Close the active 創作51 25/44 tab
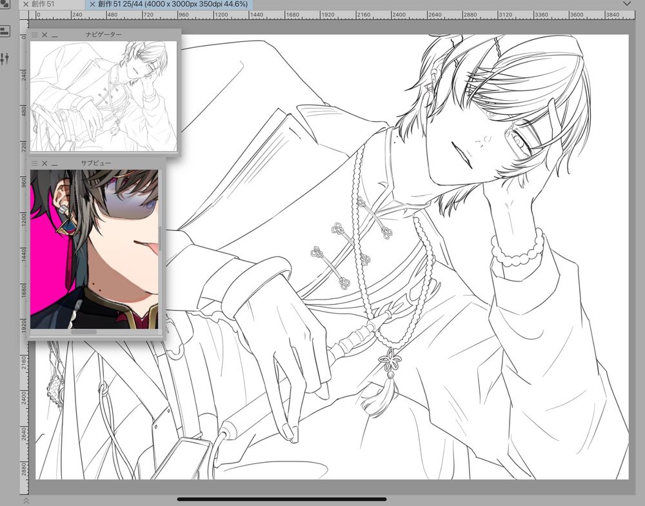 pyautogui.click(x=92, y=4)
